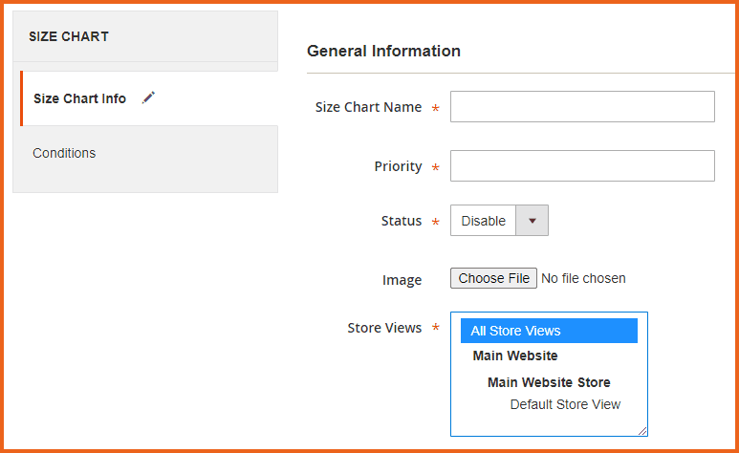Click the Store Views listbox resize handle
Screen dimensions: 739x453
point(642,431)
